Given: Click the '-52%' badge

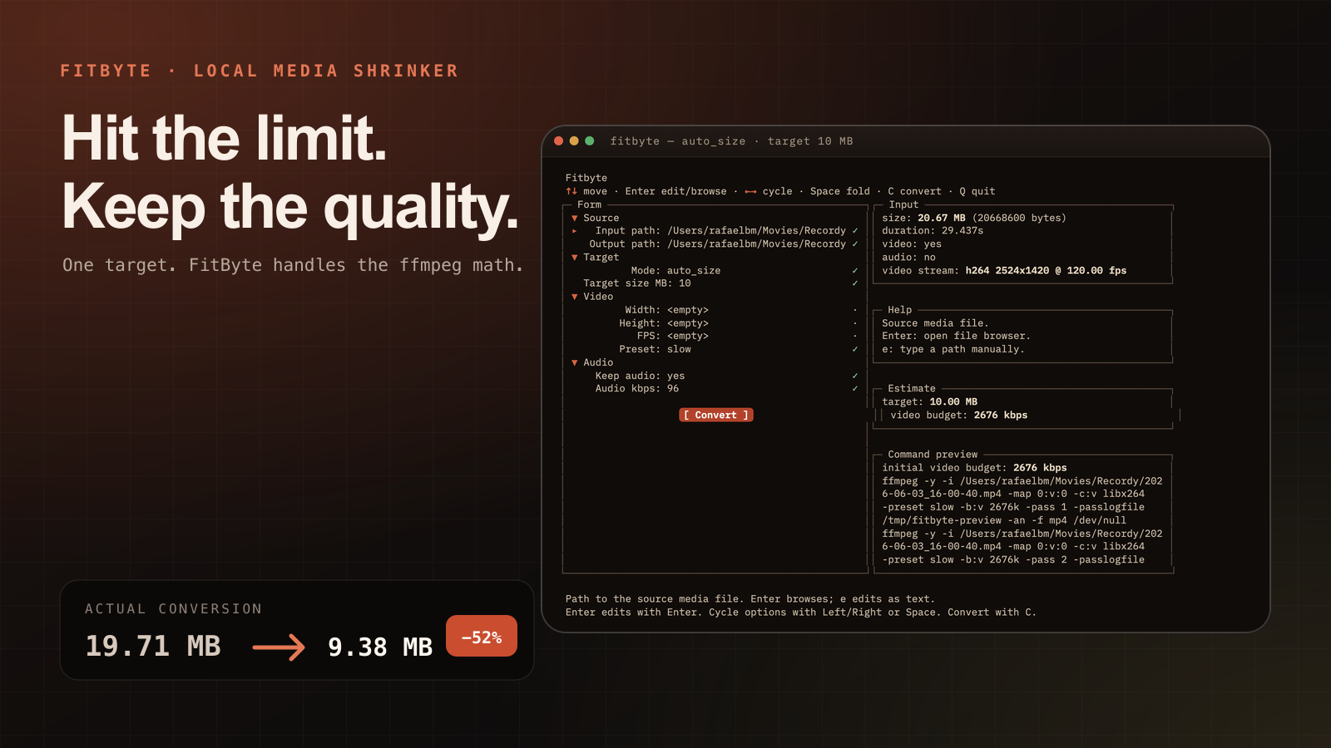Looking at the screenshot, I should [x=482, y=637].
